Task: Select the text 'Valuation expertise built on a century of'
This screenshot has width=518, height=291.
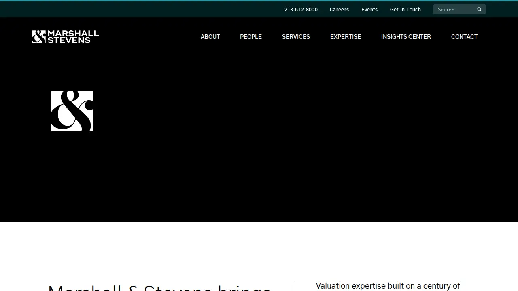Action: pyautogui.click(x=388, y=286)
